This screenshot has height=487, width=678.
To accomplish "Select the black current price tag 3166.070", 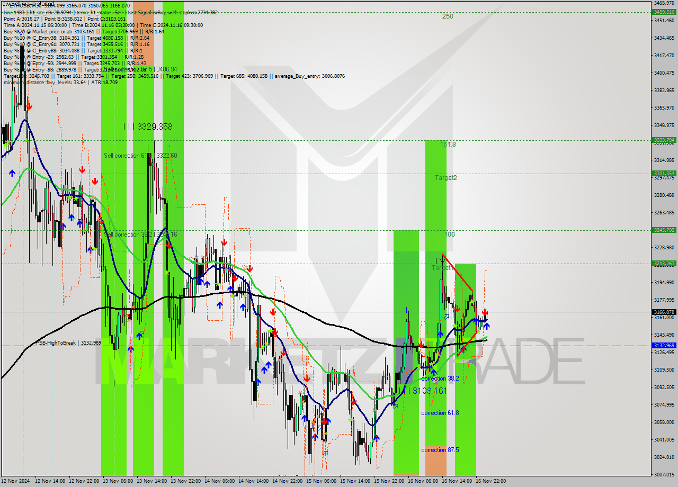I will pyautogui.click(x=664, y=312).
